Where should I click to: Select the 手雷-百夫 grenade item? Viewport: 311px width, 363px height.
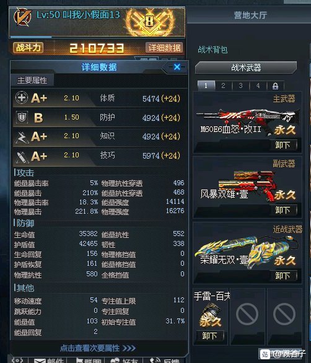click(210, 316)
